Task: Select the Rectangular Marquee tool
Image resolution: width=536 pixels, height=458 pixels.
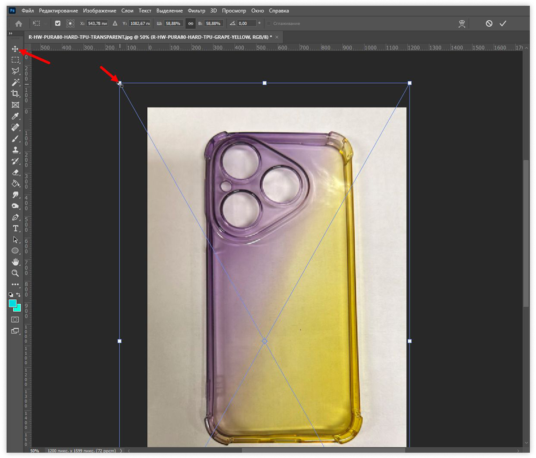Action: point(15,60)
